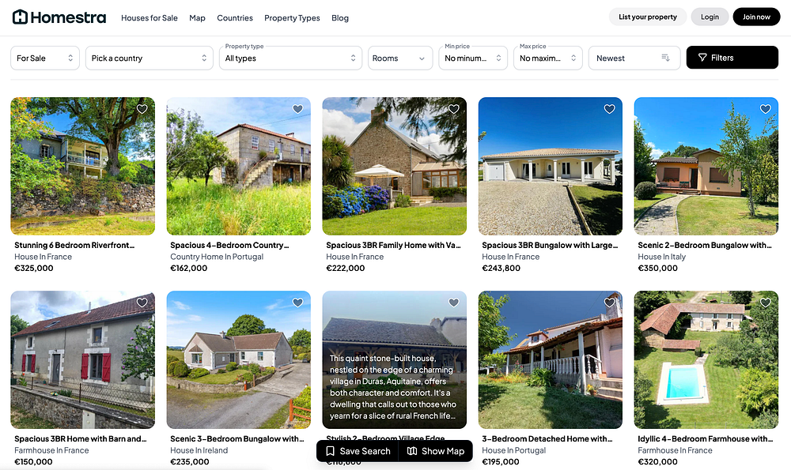Go to Property Types menu item
Image resolution: width=791 pixels, height=470 pixels.
(292, 17)
